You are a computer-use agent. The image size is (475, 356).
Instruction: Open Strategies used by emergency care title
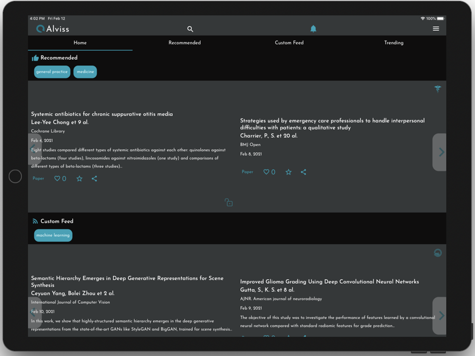(332, 124)
